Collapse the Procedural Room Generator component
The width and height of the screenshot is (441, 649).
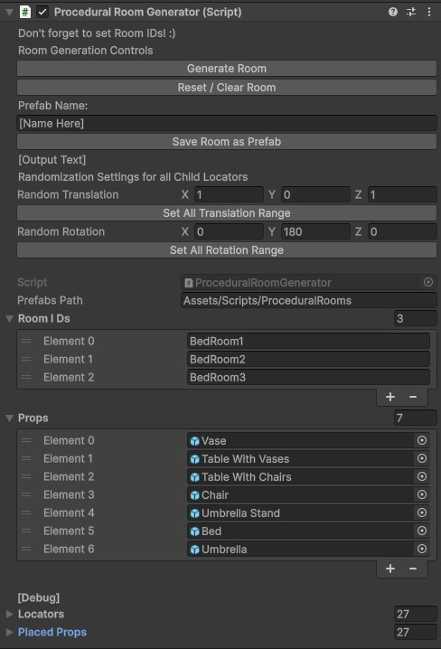(x=10, y=12)
